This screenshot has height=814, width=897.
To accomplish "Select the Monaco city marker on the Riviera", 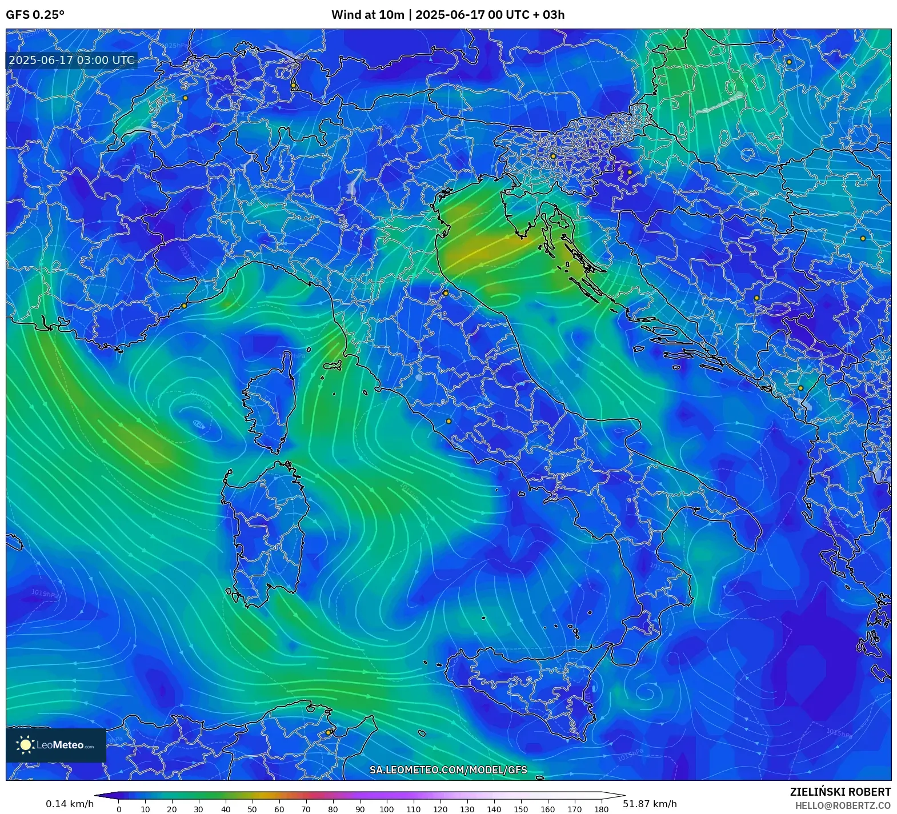I will click(184, 306).
